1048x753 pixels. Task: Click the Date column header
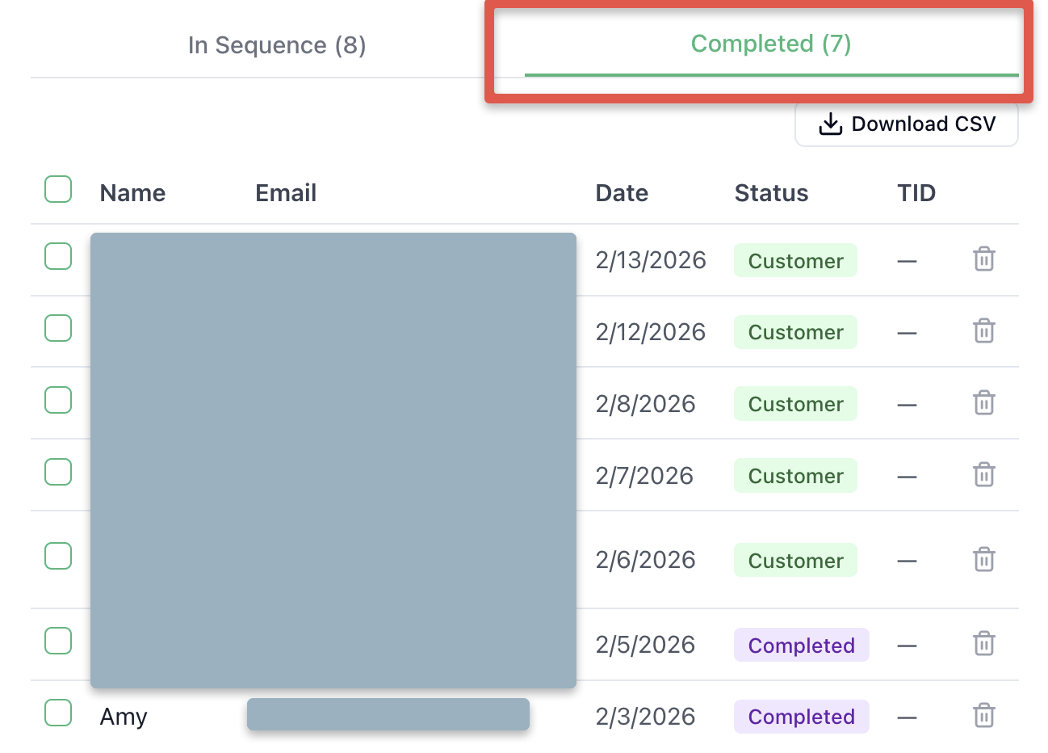click(622, 193)
